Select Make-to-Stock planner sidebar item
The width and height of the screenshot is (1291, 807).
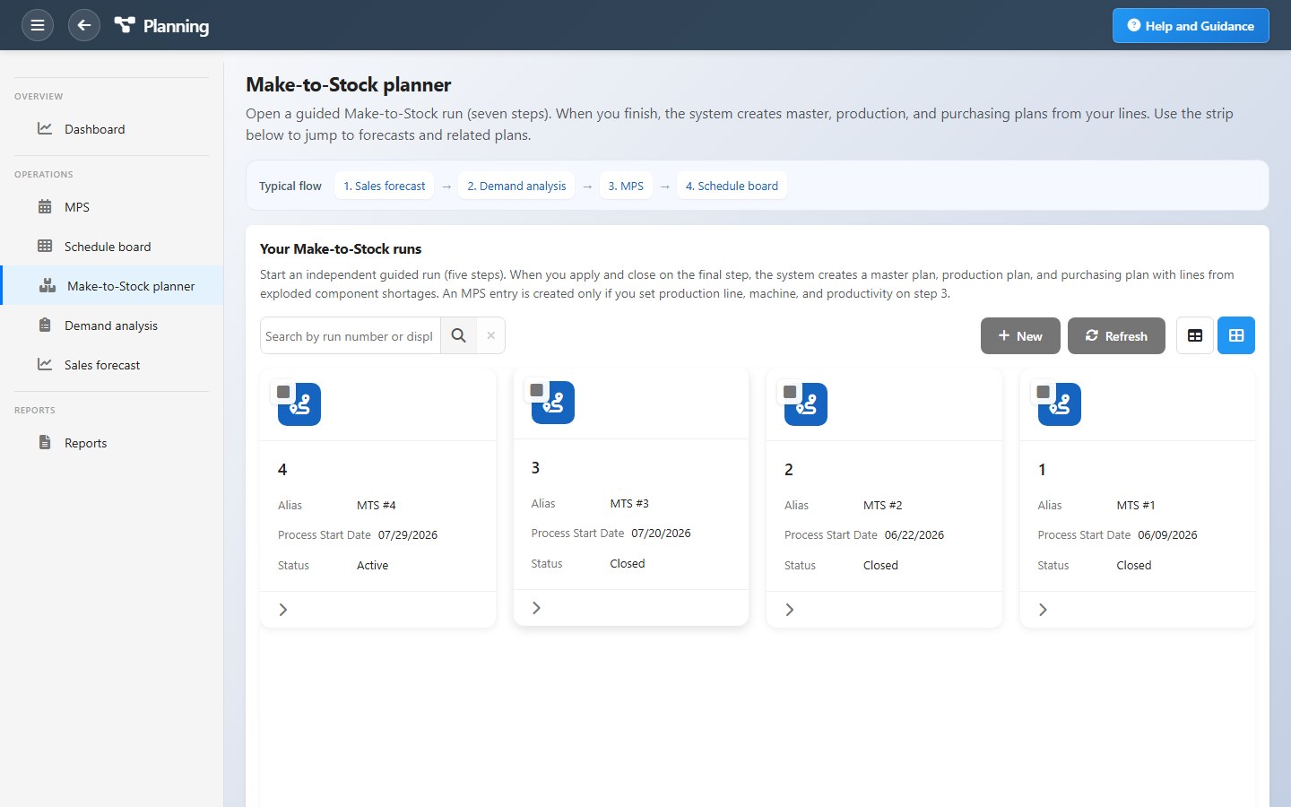(x=112, y=286)
